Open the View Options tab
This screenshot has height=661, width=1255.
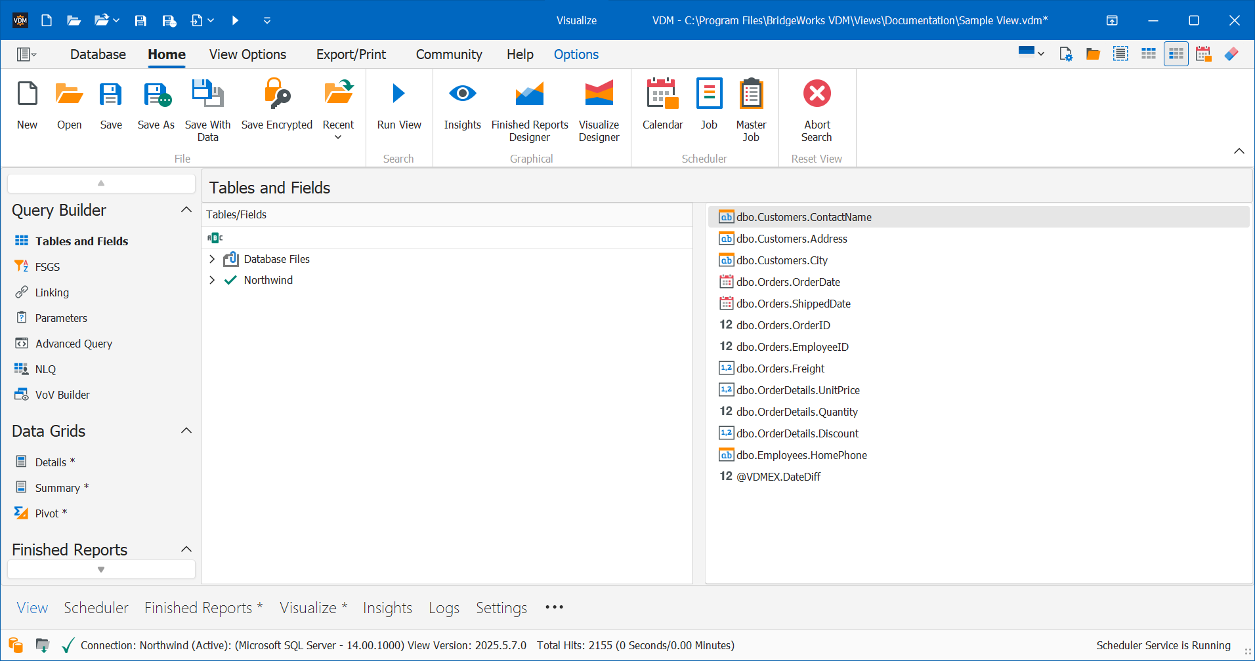pyautogui.click(x=247, y=54)
